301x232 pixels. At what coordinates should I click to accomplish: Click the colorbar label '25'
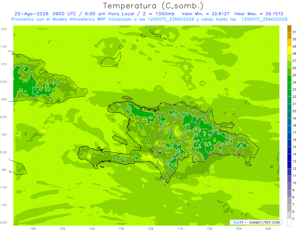tap(294, 75)
